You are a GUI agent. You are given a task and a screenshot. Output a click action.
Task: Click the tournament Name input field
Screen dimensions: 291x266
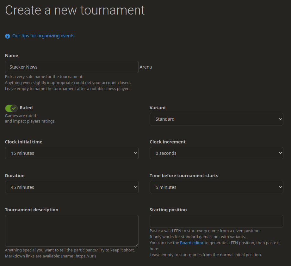pos(71,67)
